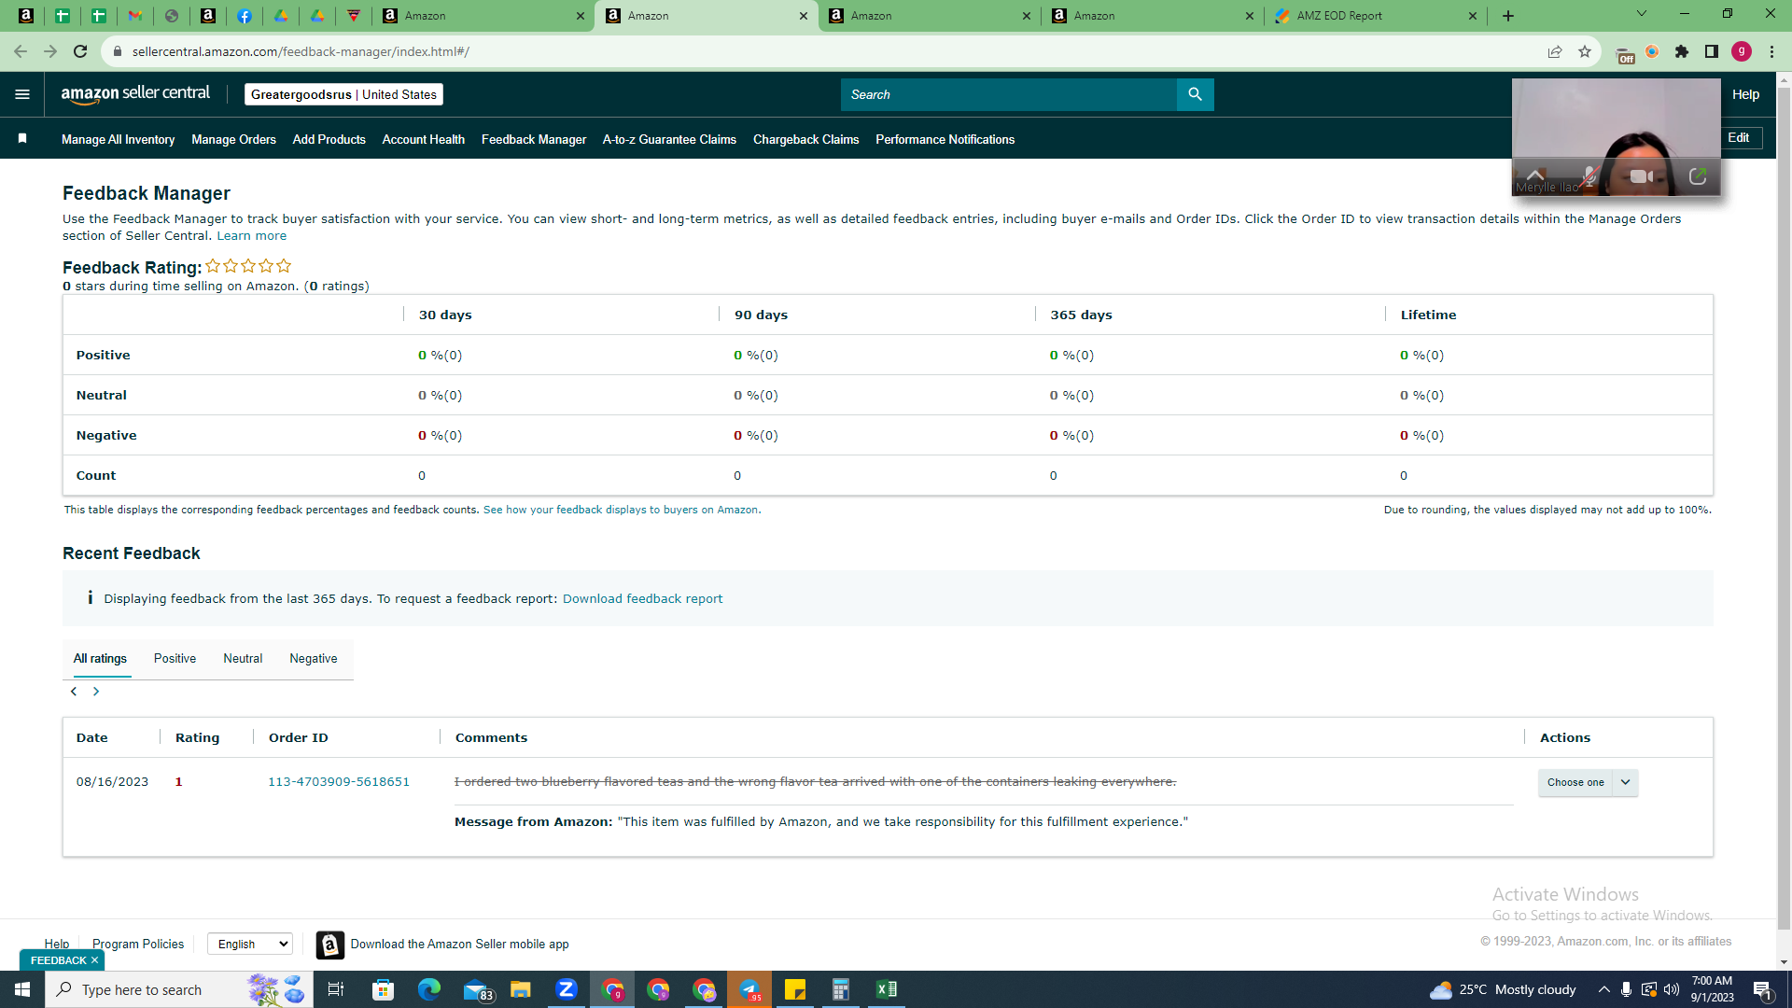Open Manage Orders menu item
This screenshot has height=1008, width=1792.
click(x=233, y=139)
